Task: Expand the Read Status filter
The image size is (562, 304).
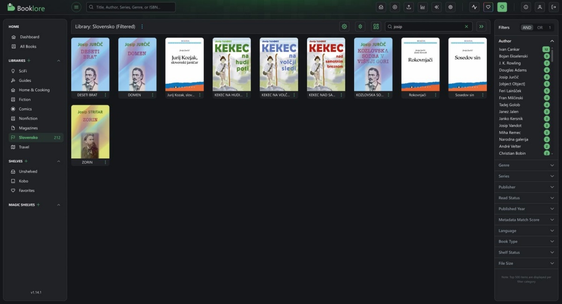Action: 526,198
